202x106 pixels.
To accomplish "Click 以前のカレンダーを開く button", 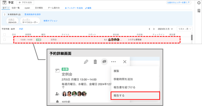I will pyautogui.click(x=179, y=2).
